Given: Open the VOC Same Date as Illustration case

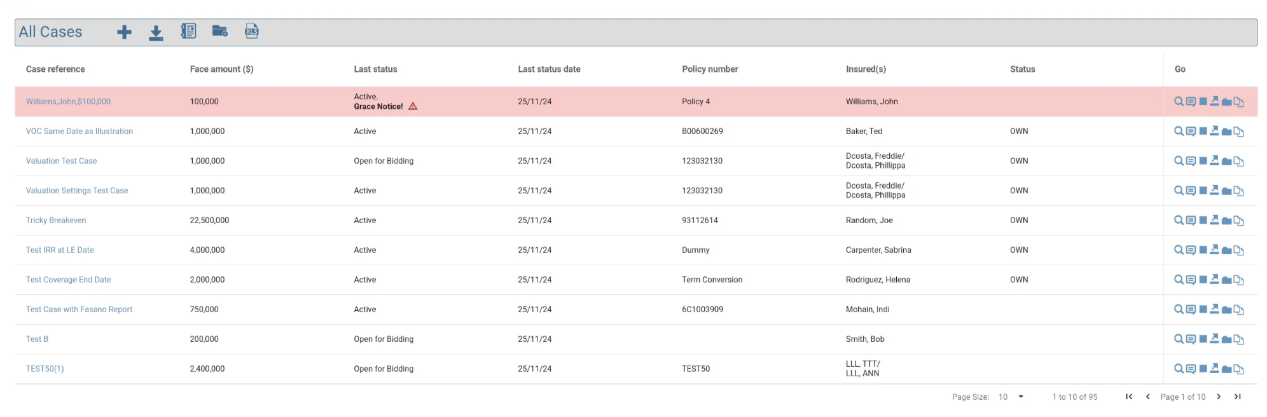Looking at the screenshot, I should pos(80,132).
